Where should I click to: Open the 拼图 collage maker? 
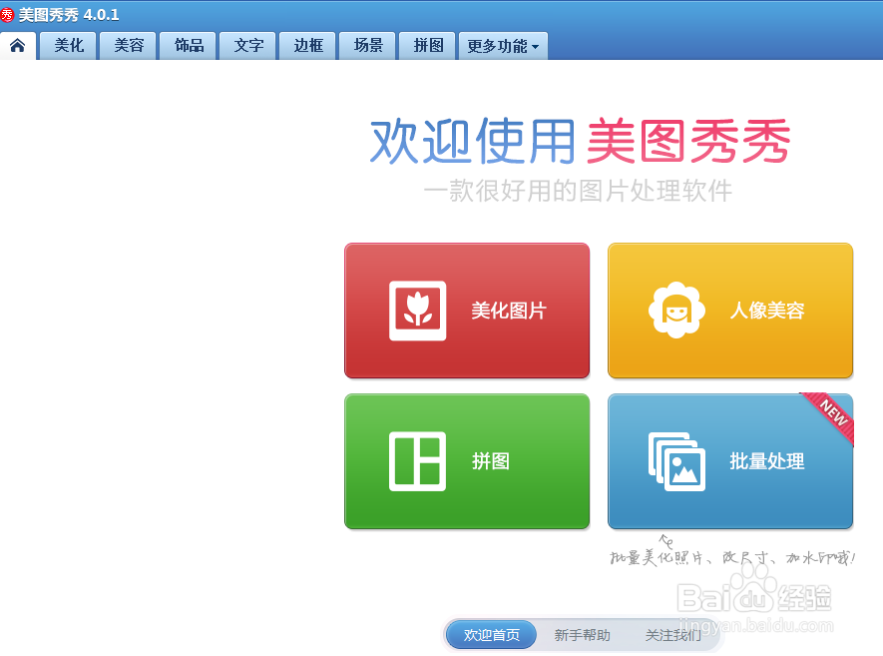click(x=466, y=461)
